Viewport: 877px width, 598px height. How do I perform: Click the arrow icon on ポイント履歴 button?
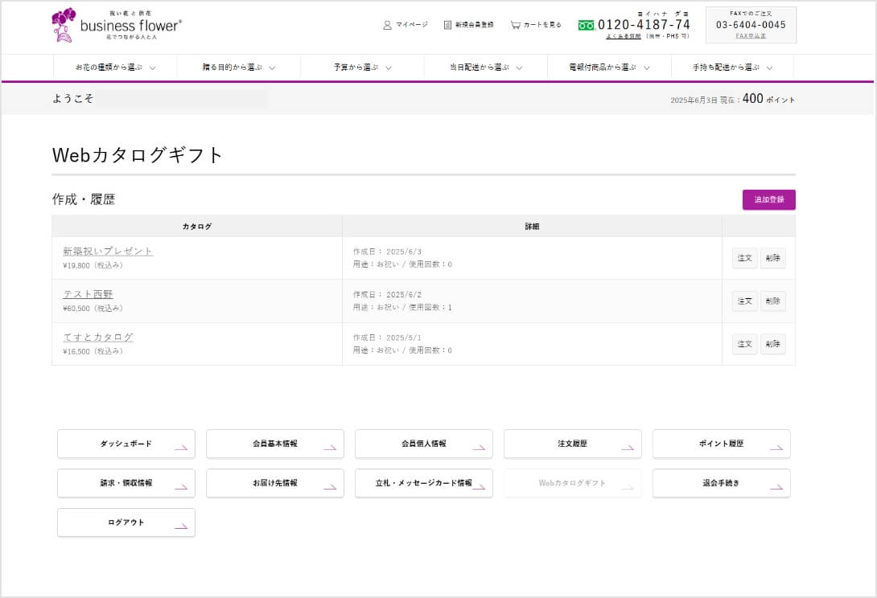[776, 447]
